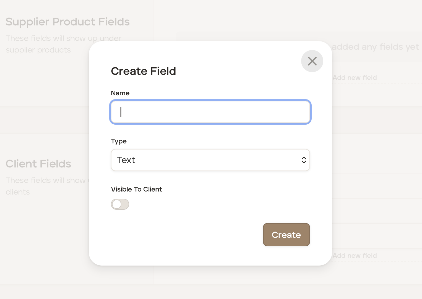
Task: Click the up-down chevron in Type selector
Action: (304, 160)
